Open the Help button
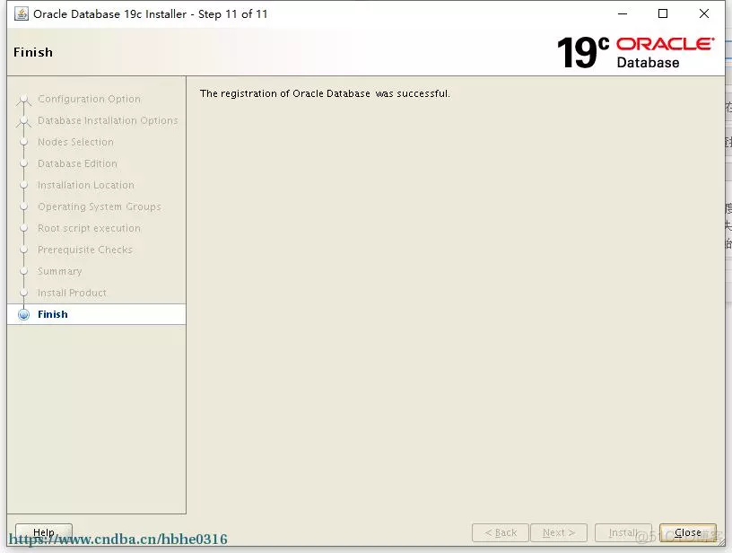This screenshot has width=732, height=553. [x=44, y=532]
